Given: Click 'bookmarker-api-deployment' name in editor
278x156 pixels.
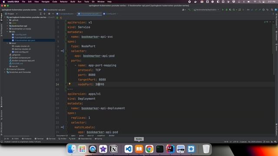Looking at the screenshot, I should [x=103, y=108].
